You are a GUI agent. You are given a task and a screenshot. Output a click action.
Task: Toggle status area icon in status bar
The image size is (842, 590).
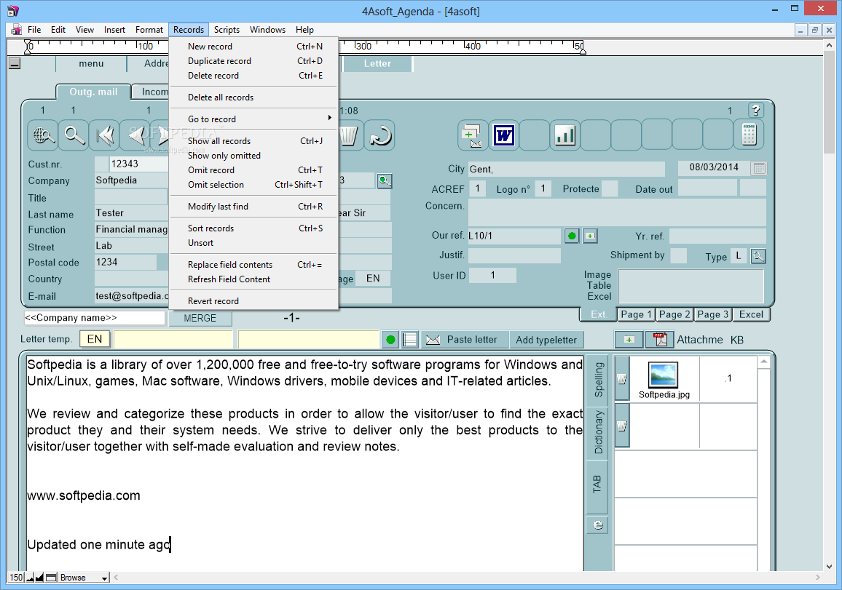tap(51, 578)
